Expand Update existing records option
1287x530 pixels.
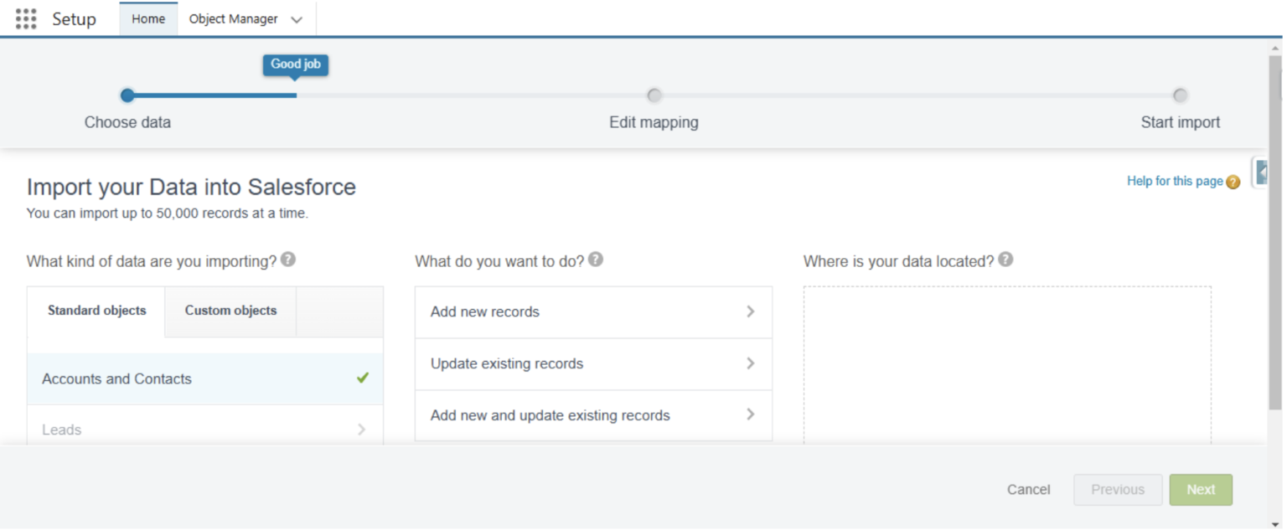click(593, 363)
